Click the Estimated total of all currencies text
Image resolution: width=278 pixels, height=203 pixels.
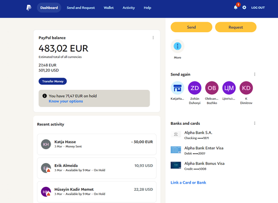pos(60,57)
